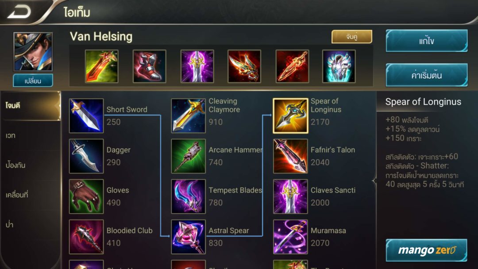Select the Cleaving Claymore icon
This screenshot has width=478, height=269.
point(189,115)
